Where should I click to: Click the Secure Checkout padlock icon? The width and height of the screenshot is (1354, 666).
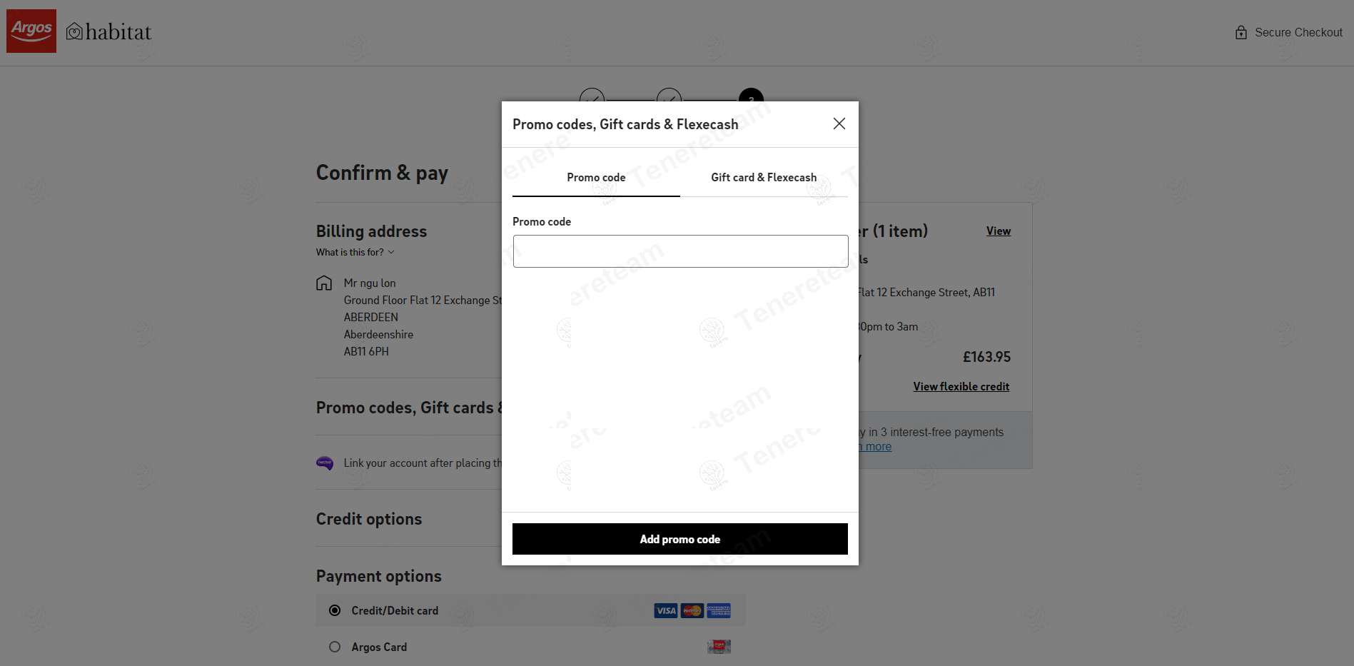tap(1241, 33)
